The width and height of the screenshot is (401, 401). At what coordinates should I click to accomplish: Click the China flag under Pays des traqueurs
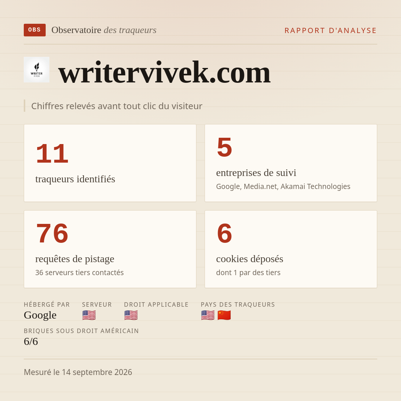224,315
